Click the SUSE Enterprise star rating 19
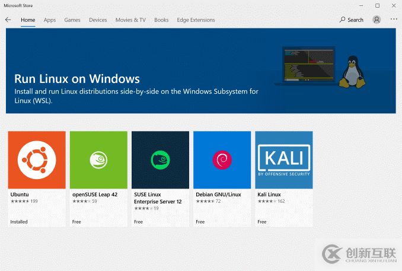The width and height of the screenshot is (402, 271). (146, 208)
